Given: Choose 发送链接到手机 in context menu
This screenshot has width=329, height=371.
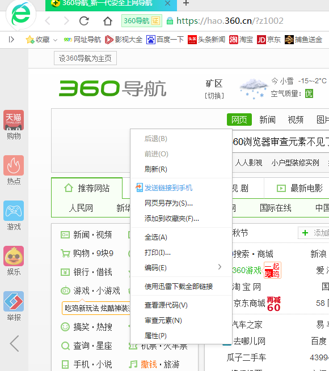Looking at the screenshot, I should coord(181,188).
